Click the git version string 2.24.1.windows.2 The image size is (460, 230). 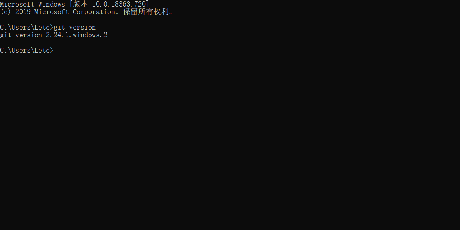pos(77,35)
